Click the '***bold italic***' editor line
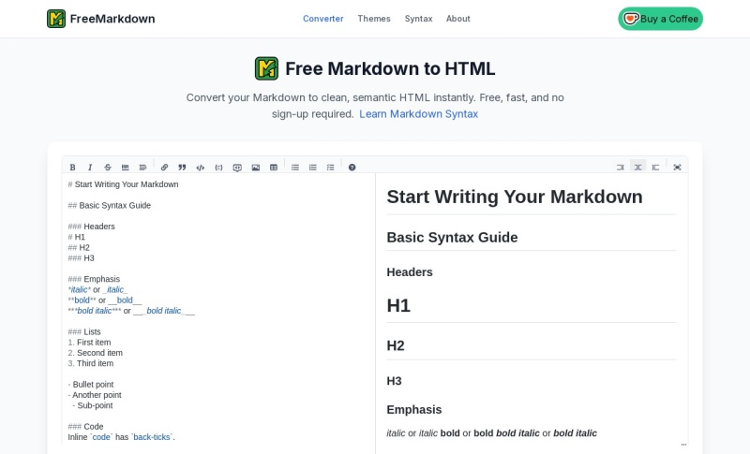Viewport: 750px width, 454px height. pos(131,310)
